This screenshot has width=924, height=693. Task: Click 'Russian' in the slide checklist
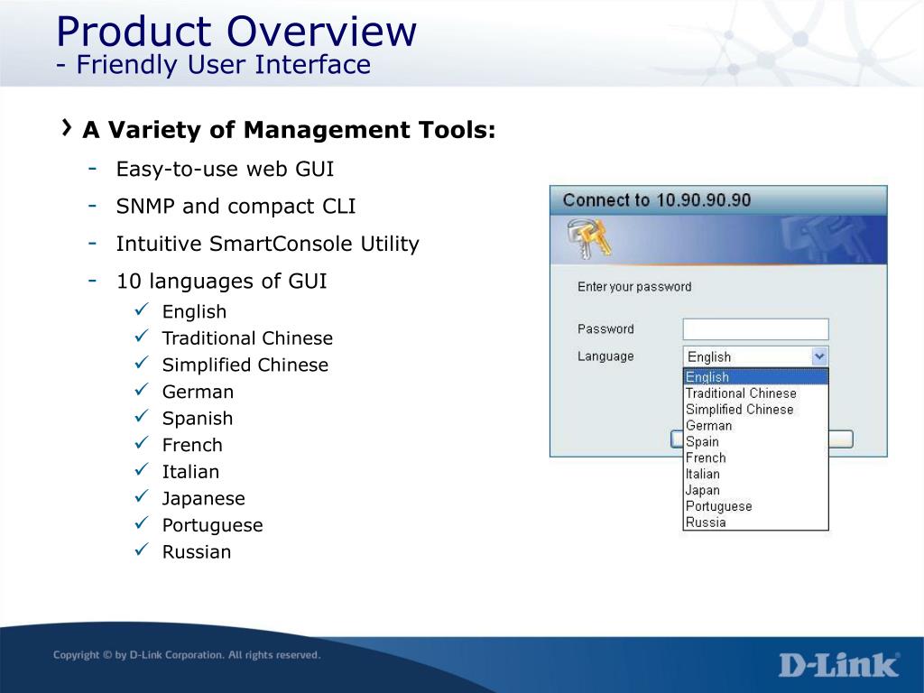click(x=197, y=552)
